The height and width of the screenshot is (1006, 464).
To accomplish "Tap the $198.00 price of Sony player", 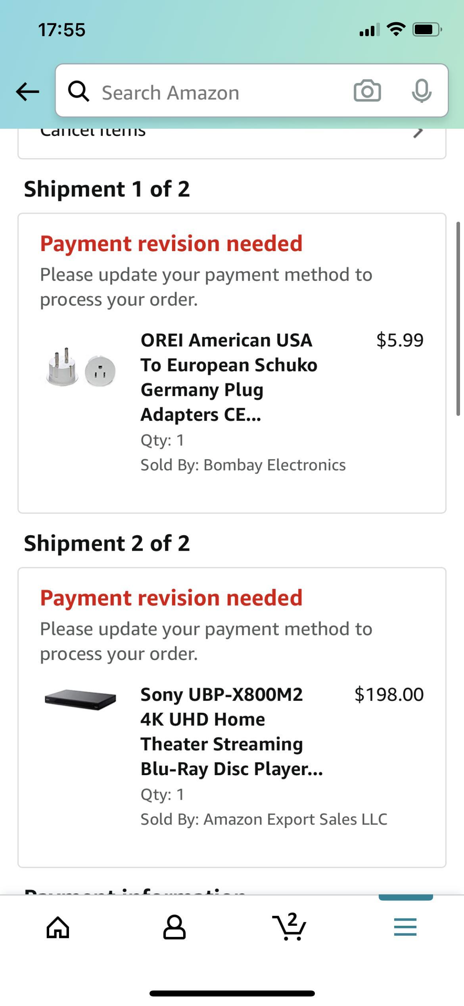I will click(389, 694).
